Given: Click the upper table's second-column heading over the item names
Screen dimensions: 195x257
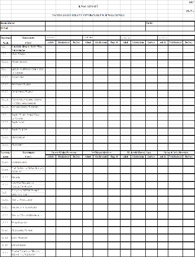Looking at the screenshot, I should pos(28,40).
